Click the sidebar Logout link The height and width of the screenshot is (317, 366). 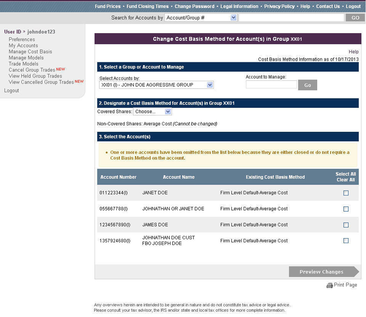(x=12, y=90)
